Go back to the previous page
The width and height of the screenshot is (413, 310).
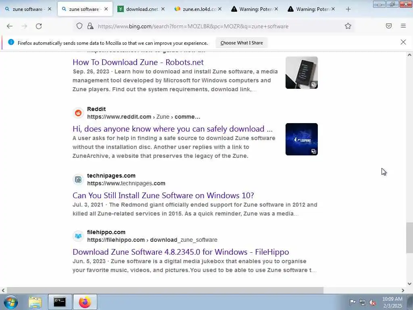(x=10, y=26)
